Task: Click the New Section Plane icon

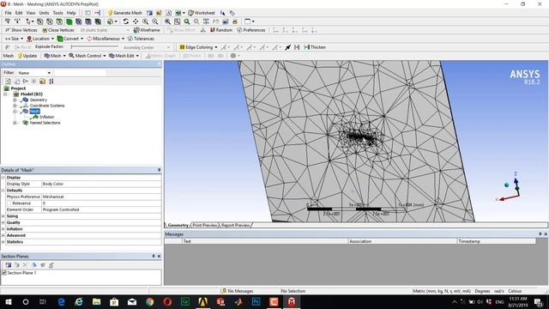Action: click(9, 265)
